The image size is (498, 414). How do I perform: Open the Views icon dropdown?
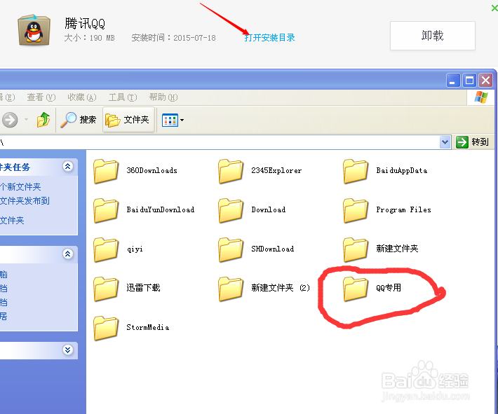173,120
